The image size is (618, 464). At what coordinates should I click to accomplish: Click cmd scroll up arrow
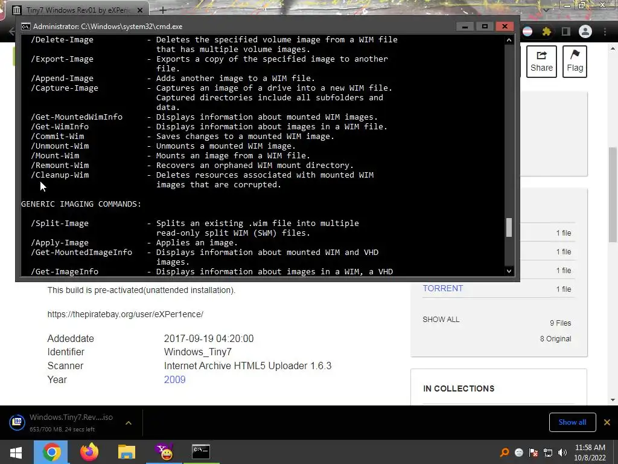(x=509, y=40)
